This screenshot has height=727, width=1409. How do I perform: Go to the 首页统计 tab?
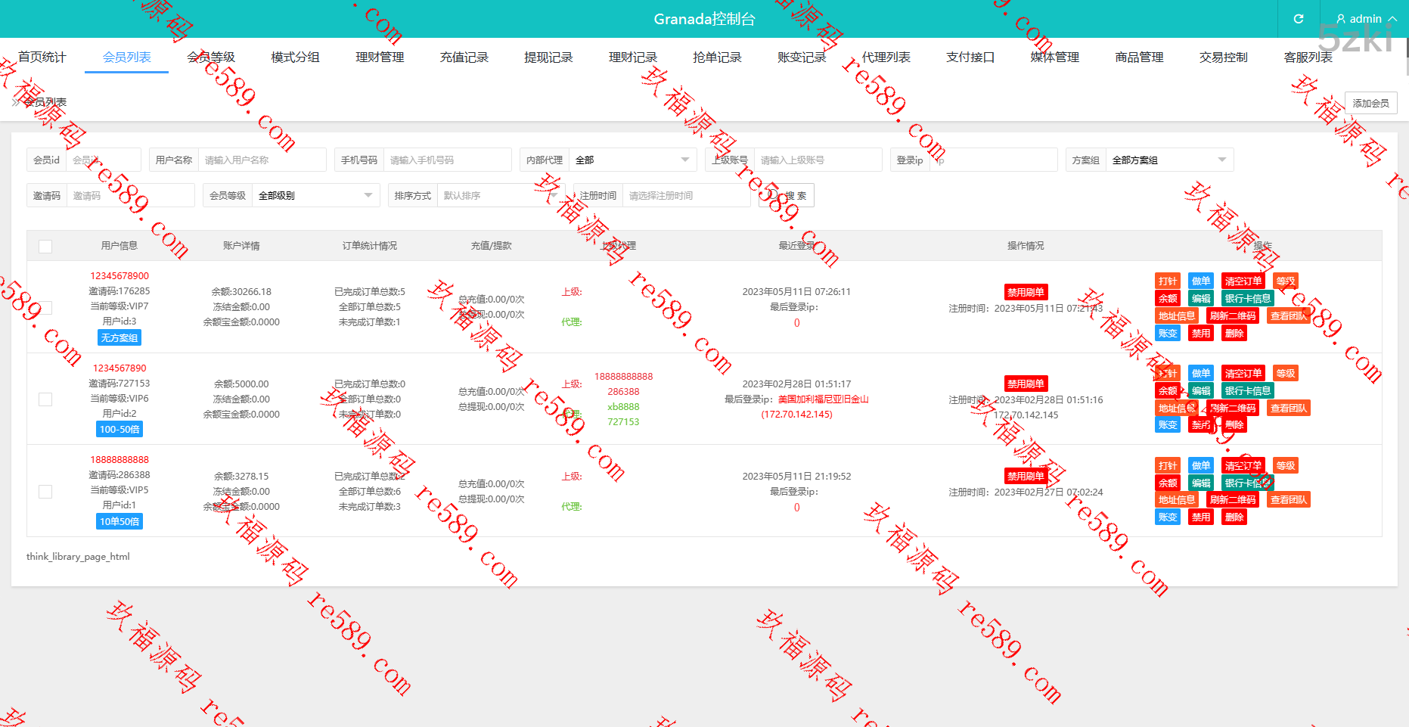[x=42, y=57]
